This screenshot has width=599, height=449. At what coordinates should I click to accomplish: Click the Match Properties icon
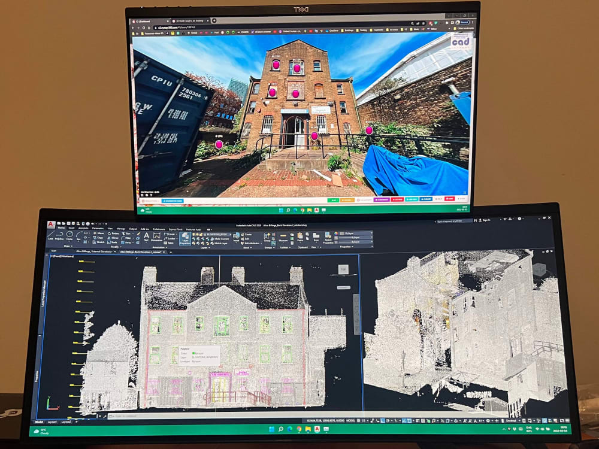pos(328,238)
